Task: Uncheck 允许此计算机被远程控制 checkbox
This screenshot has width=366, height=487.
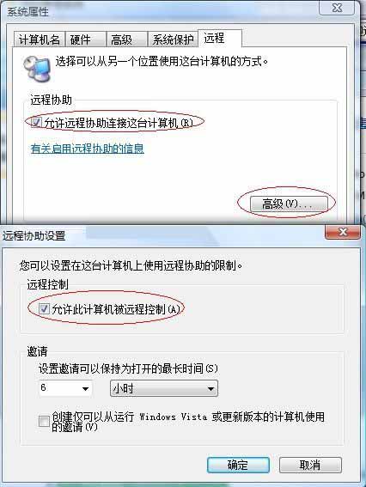Action: coord(44,308)
